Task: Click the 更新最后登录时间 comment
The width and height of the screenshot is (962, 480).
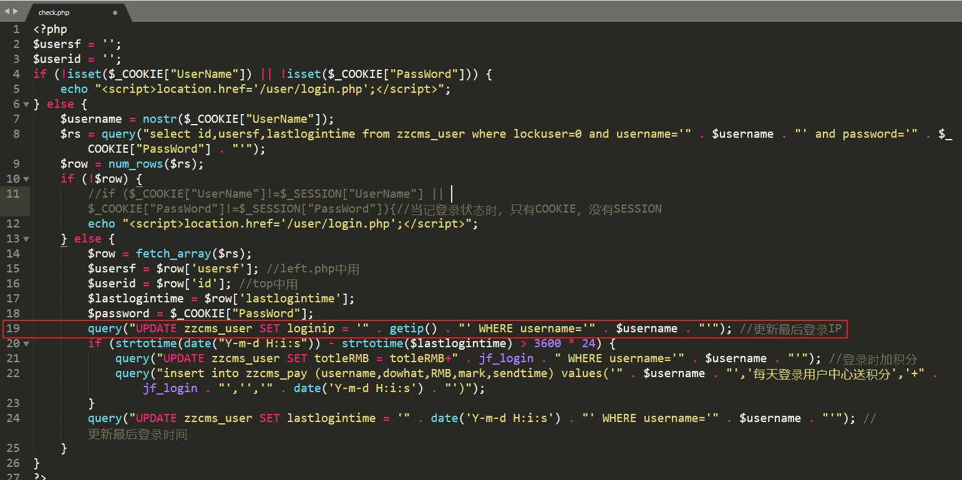Action: tap(137, 434)
